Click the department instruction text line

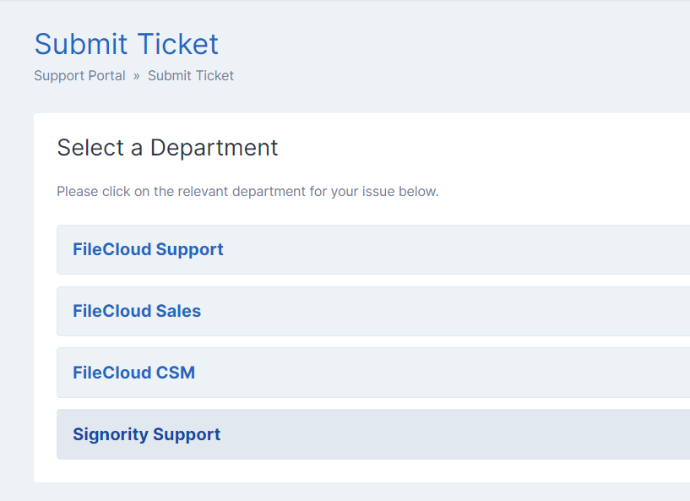point(247,191)
